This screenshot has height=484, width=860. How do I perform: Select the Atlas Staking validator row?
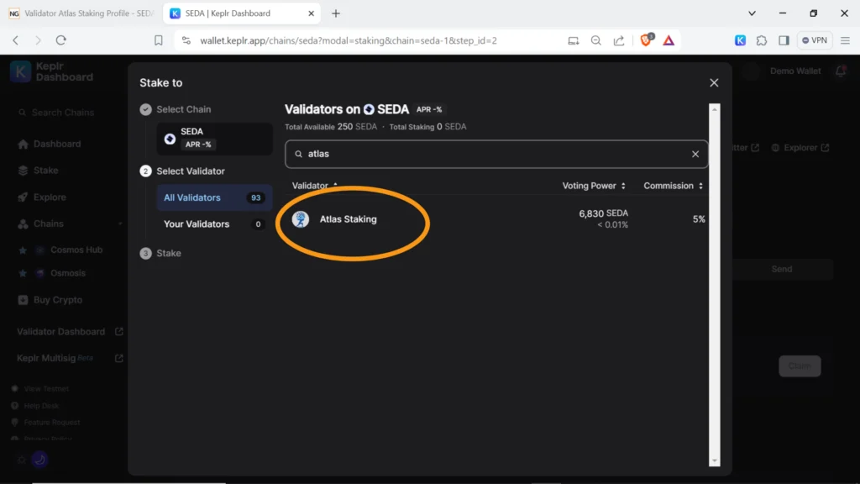(x=496, y=219)
